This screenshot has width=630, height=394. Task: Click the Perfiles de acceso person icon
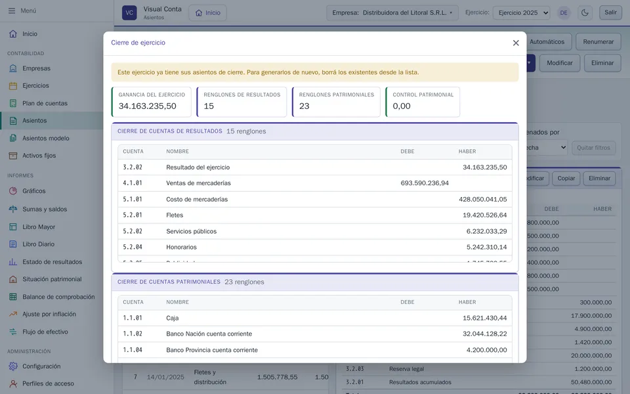click(x=13, y=383)
